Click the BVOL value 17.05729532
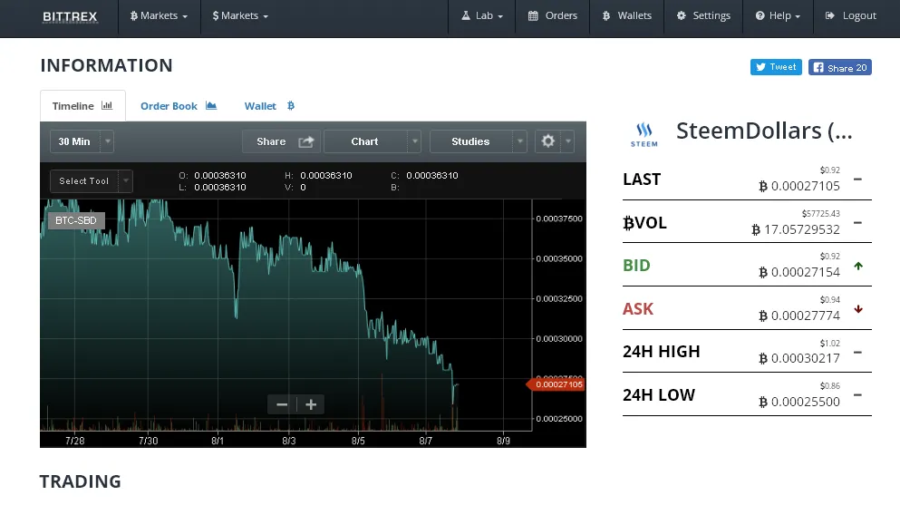Viewport: 900px width, 505px height. (796, 229)
